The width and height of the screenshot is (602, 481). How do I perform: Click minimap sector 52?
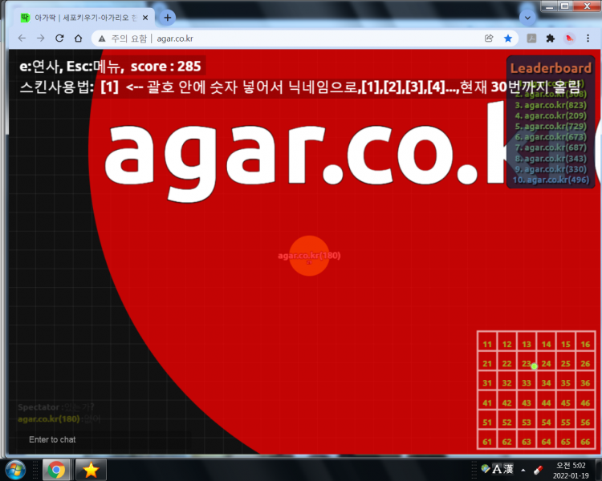tap(506, 419)
